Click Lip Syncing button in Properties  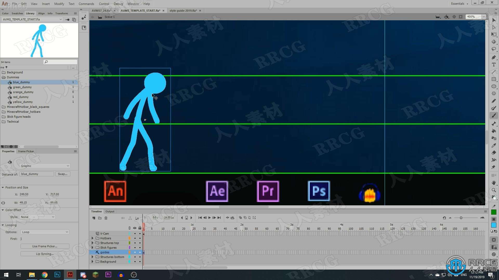point(44,254)
